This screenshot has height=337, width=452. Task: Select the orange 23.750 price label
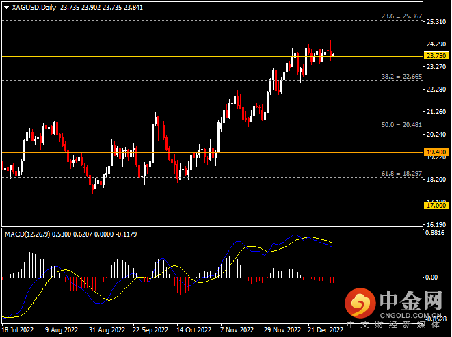(x=436, y=56)
